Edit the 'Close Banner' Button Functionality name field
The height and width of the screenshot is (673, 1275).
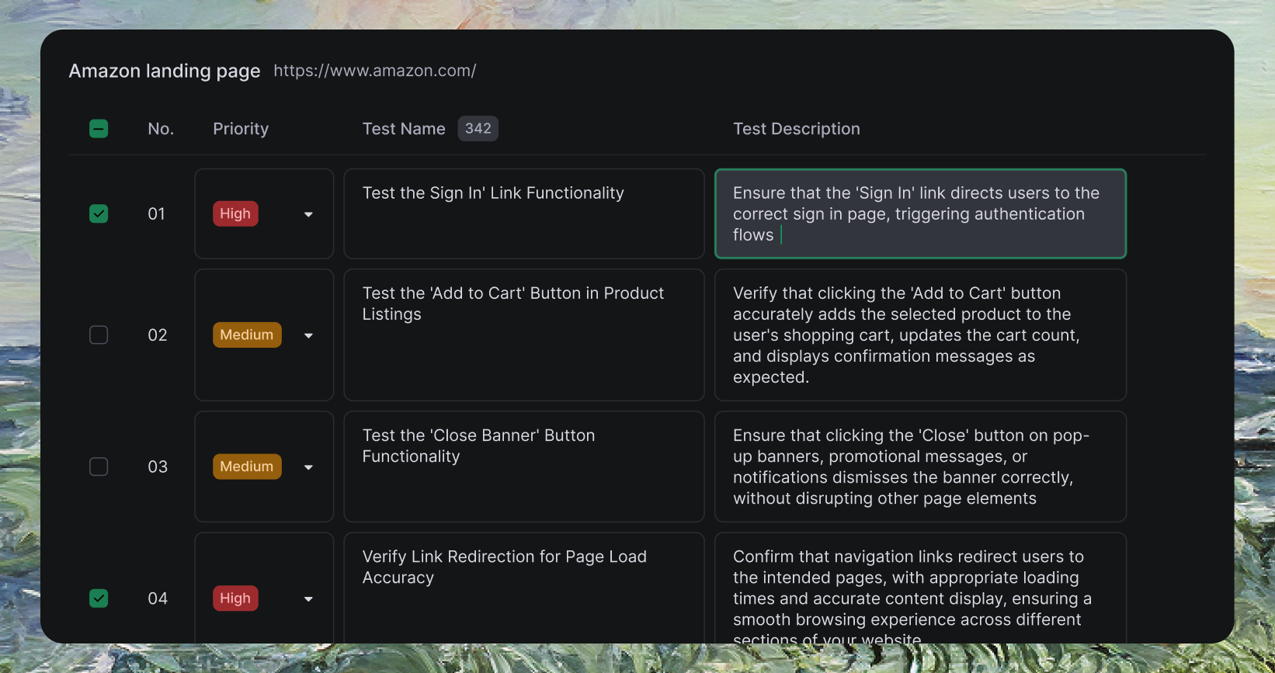click(524, 467)
